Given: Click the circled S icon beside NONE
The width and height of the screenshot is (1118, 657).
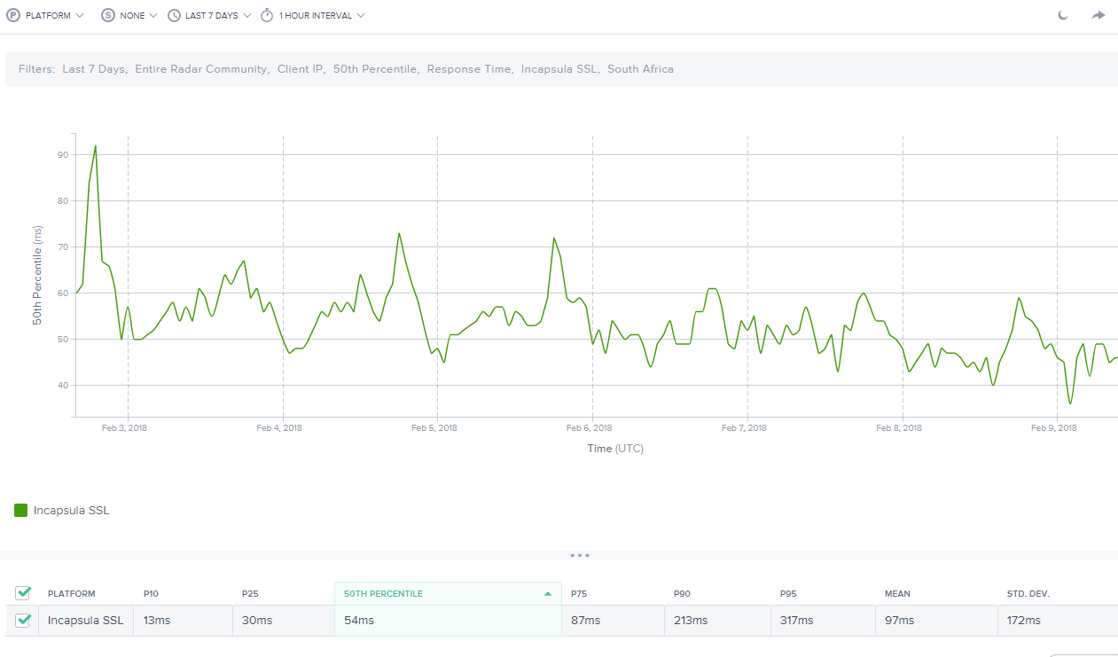Looking at the screenshot, I should coord(108,16).
